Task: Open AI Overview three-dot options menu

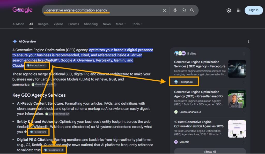Action: click(248, 42)
